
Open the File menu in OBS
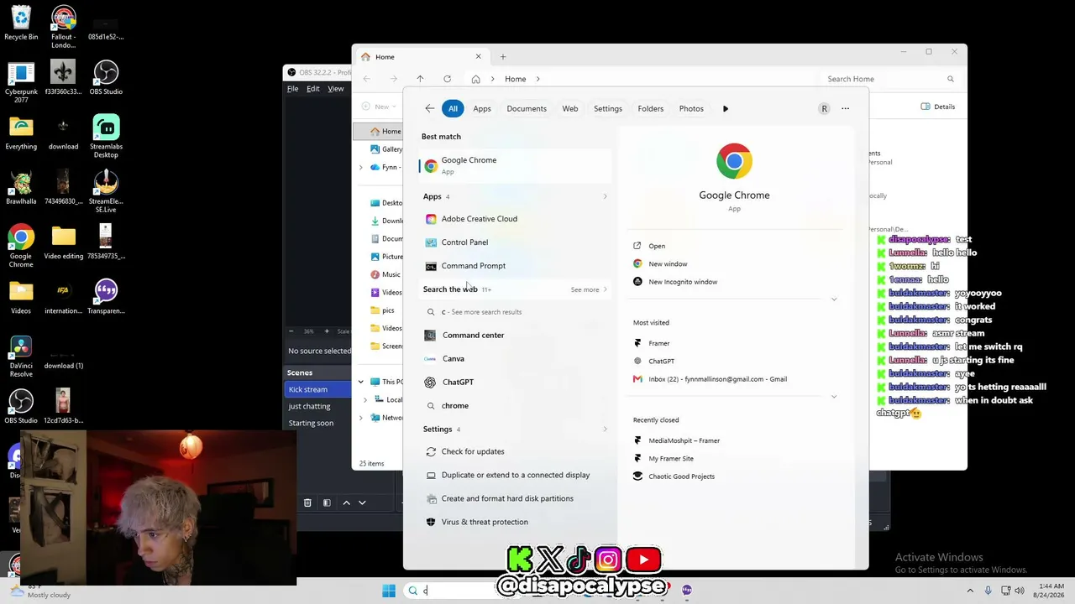[292, 89]
